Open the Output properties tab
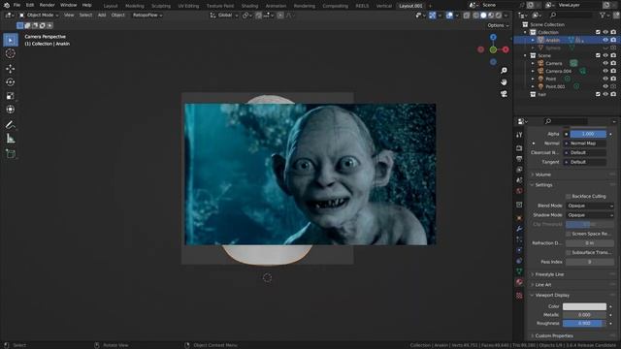The height and width of the screenshot is (349, 621). coord(519,159)
